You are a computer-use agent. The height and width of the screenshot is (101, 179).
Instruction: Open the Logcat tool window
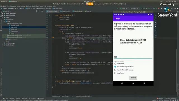32,98
